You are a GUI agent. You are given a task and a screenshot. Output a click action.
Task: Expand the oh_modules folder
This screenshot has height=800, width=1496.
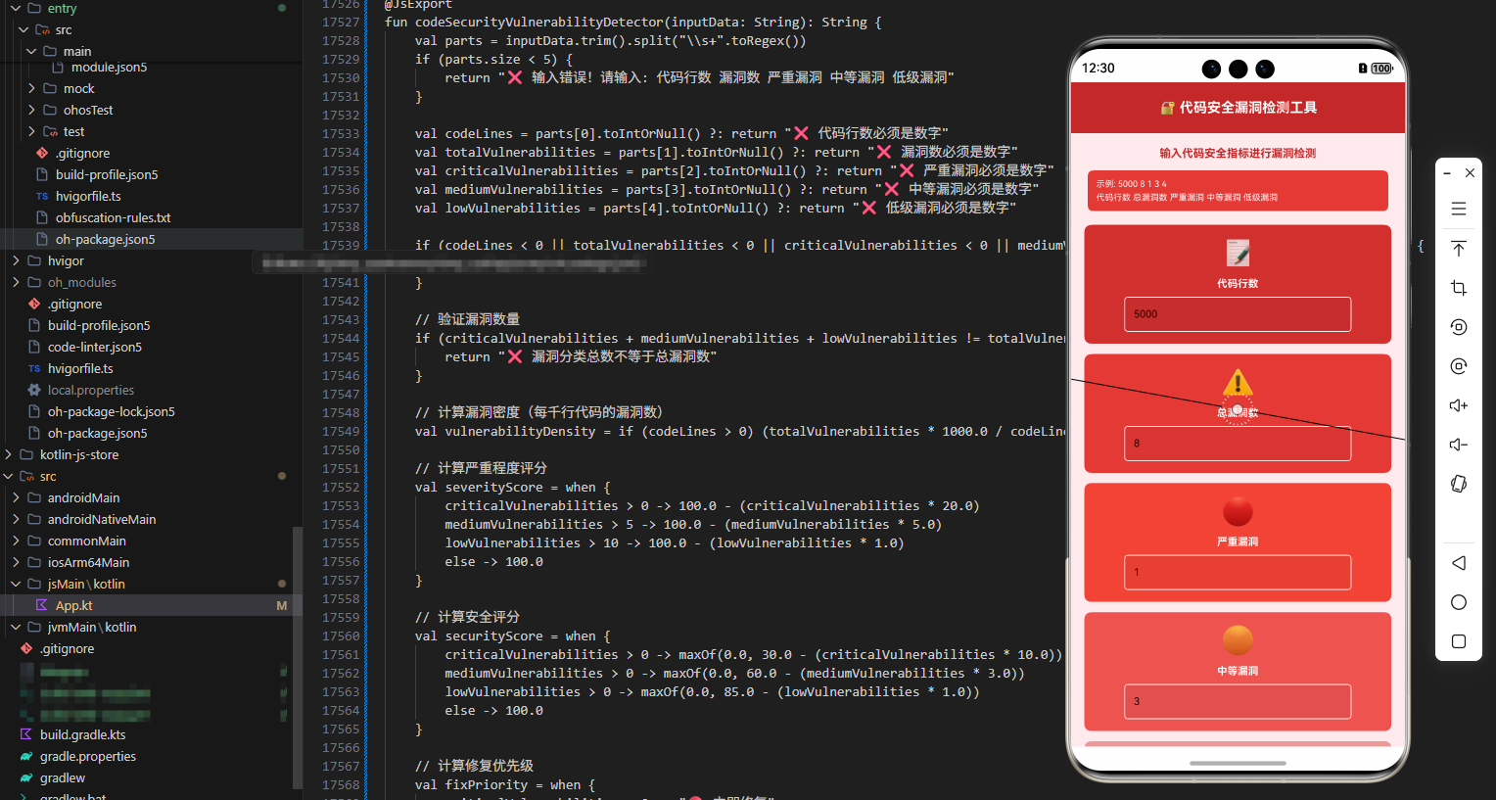click(16, 282)
